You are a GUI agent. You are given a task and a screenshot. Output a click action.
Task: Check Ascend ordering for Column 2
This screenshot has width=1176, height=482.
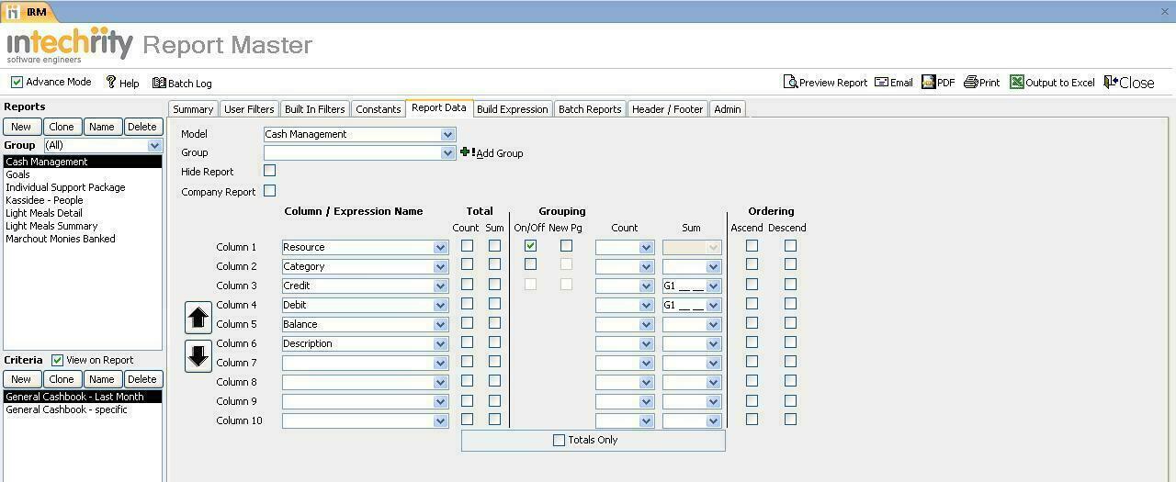point(752,264)
